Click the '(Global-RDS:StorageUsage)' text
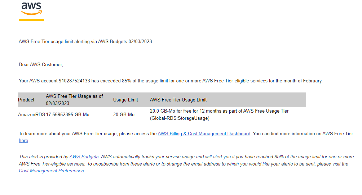This screenshot has height=195, width=362. pyautogui.click(x=180, y=118)
